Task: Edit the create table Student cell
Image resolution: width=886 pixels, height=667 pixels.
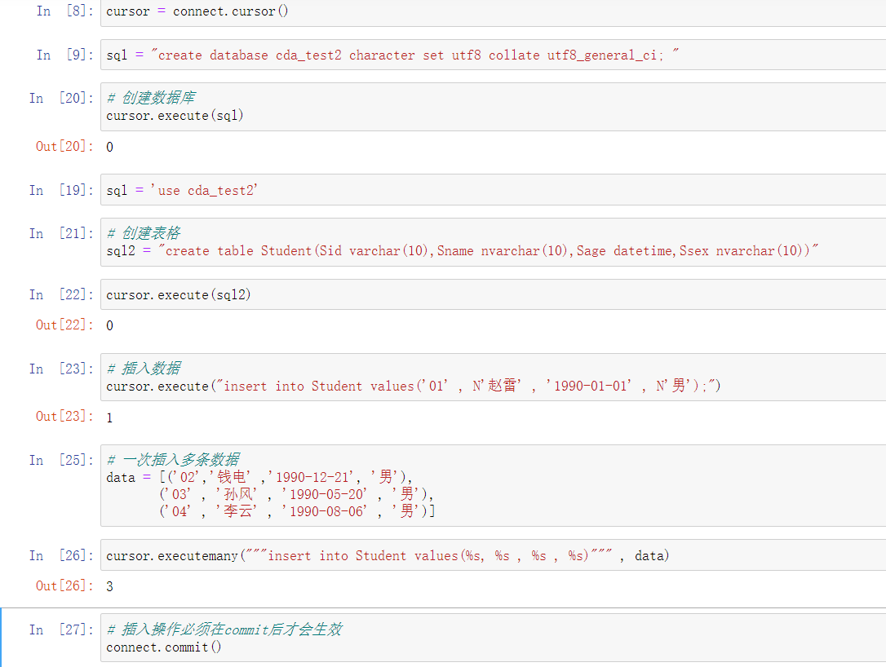Action: [x=490, y=242]
